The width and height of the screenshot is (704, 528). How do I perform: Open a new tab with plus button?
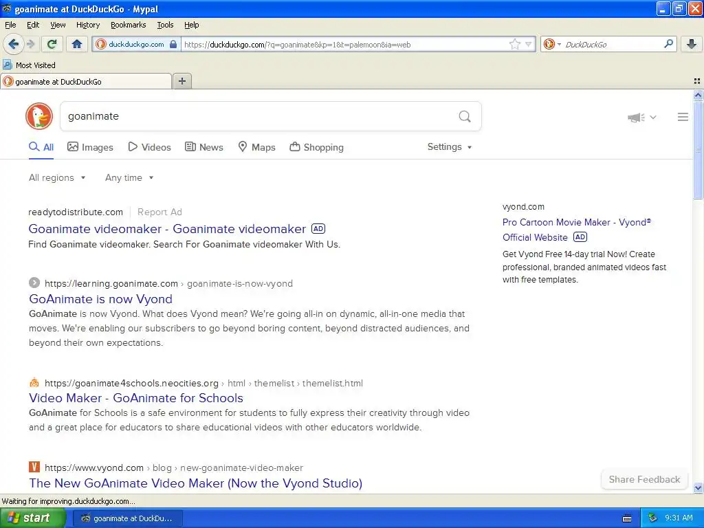coord(181,81)
